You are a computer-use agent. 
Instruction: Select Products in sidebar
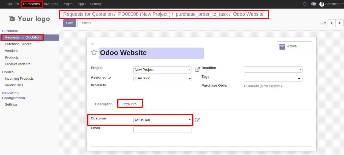point(12,57)
